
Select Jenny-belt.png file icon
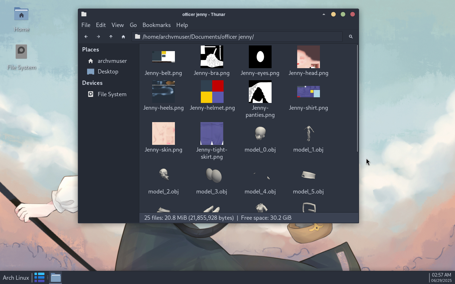(164, 57)
